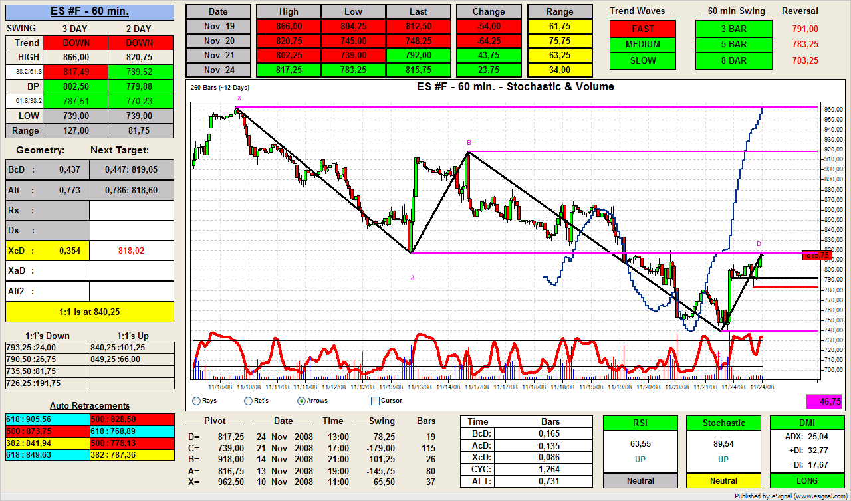Viewport: 851px width, 501px height.
Task: Click the RSI indicator header
Action: [640, 423]
